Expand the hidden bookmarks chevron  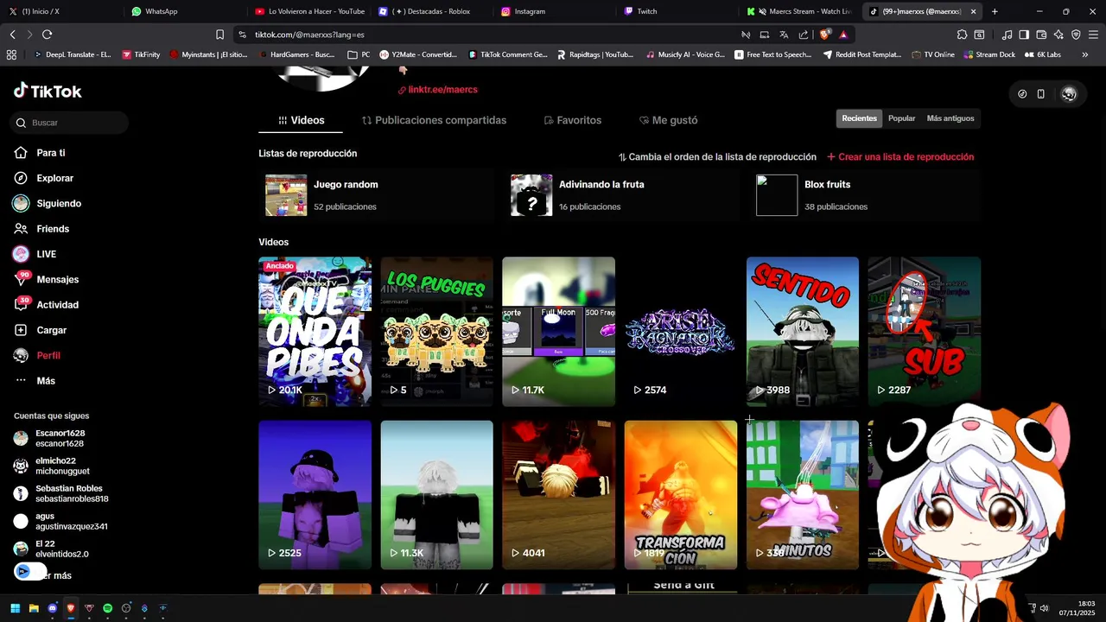[x=1084, y=54]
